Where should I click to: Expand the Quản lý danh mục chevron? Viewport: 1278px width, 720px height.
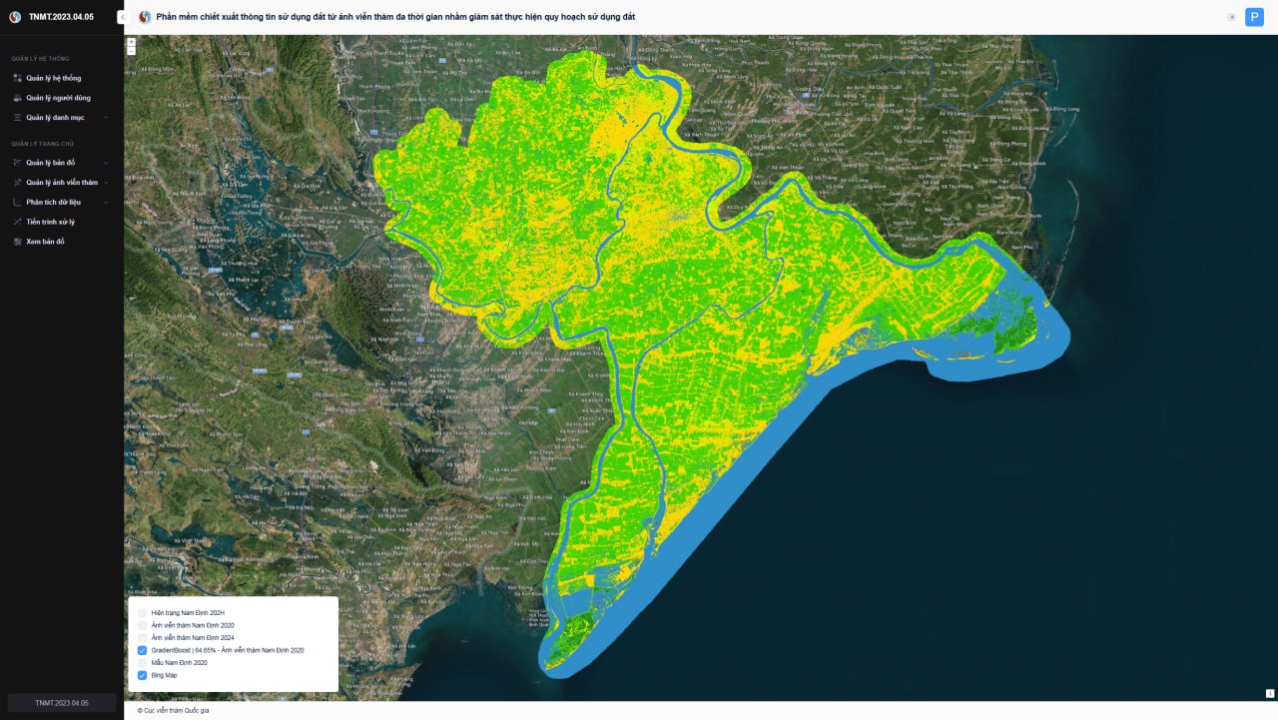(x=106, y=118)
